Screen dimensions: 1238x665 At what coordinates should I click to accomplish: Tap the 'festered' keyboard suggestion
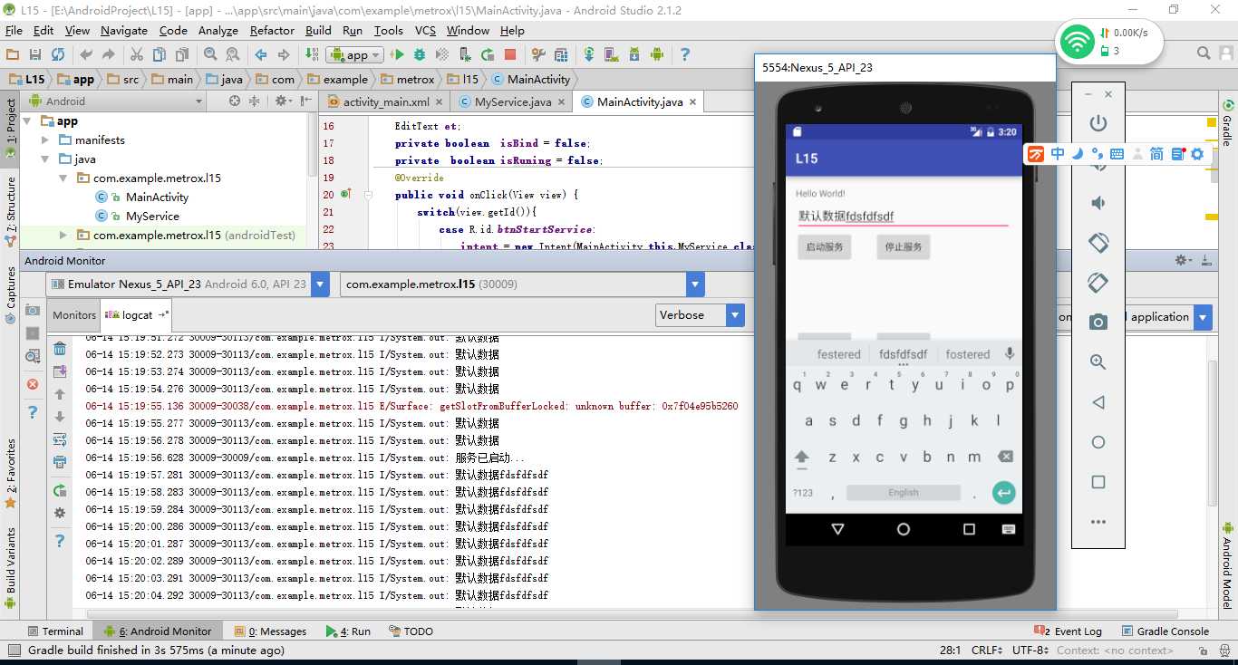(x=838, y=354)
